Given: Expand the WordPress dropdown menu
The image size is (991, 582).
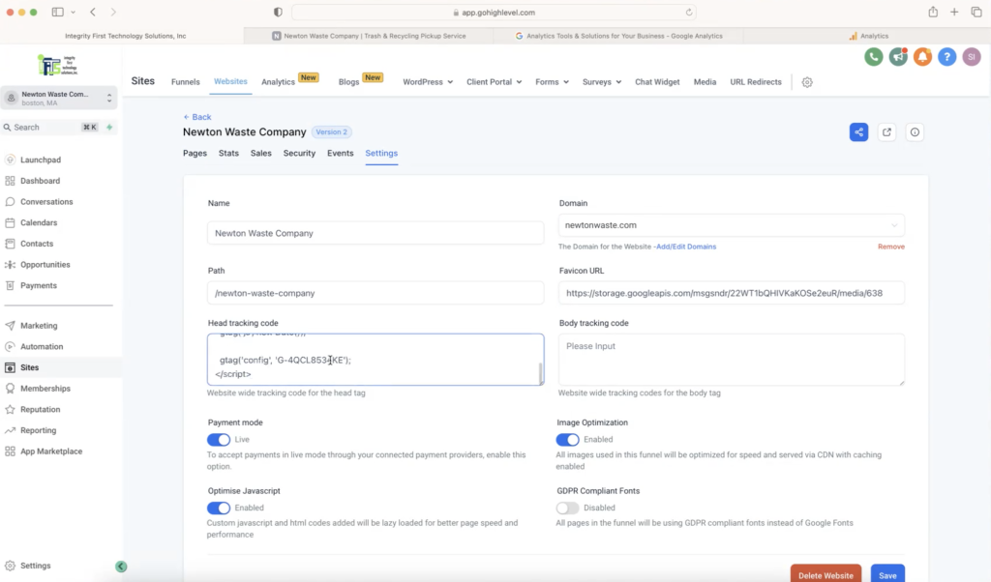Looking at the screenshot, I should coord(428,82).
